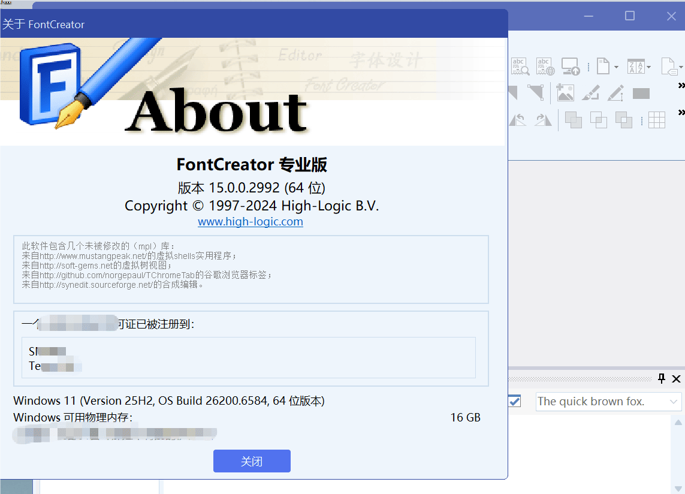
Task: Activate the paintbrush drawing tool
Action: tap(590, 93)
